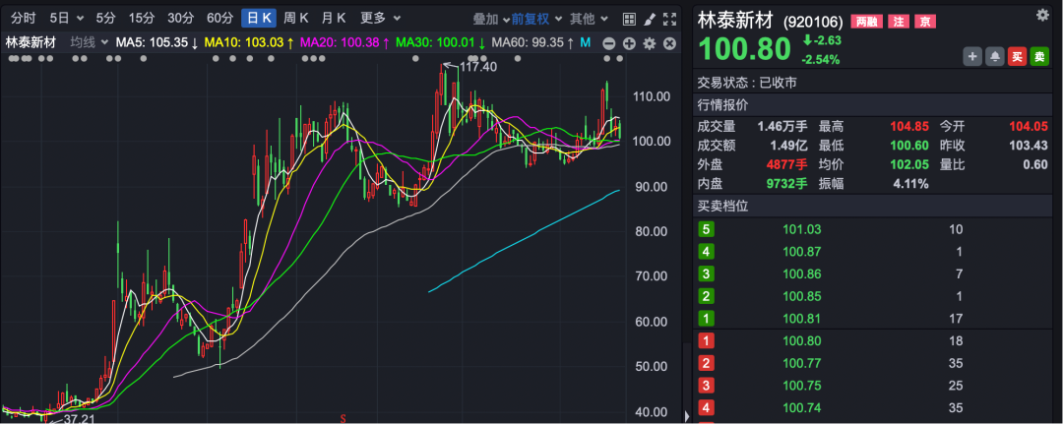Click the green 卖 sell button
The image size is (1063, 424).
(x=1039, y=57)
